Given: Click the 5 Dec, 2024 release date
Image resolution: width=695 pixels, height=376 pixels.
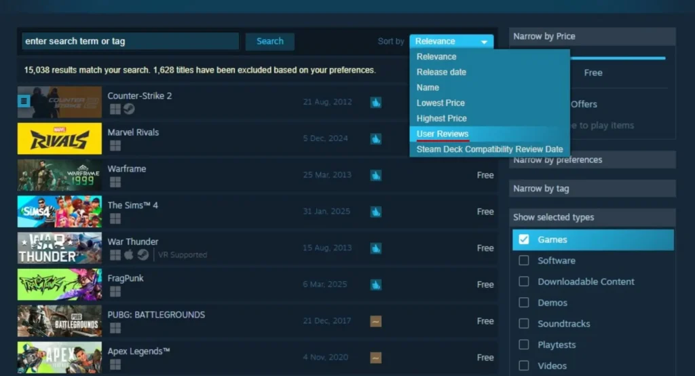Looking at the screenshot, I should click(x=325, y=138).
